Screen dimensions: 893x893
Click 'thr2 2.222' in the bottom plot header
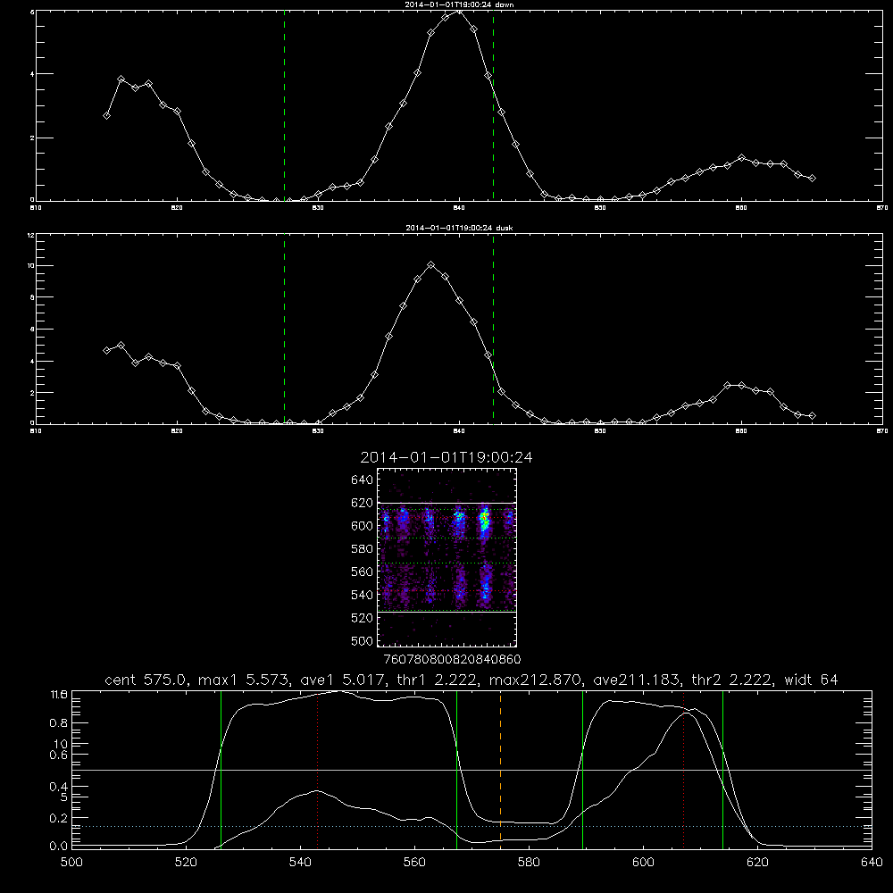732,680
